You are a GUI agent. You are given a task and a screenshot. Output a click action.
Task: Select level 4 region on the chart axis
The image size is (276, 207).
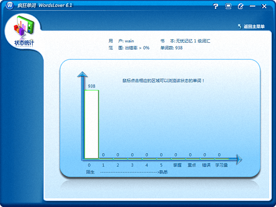tap(147, 165)
